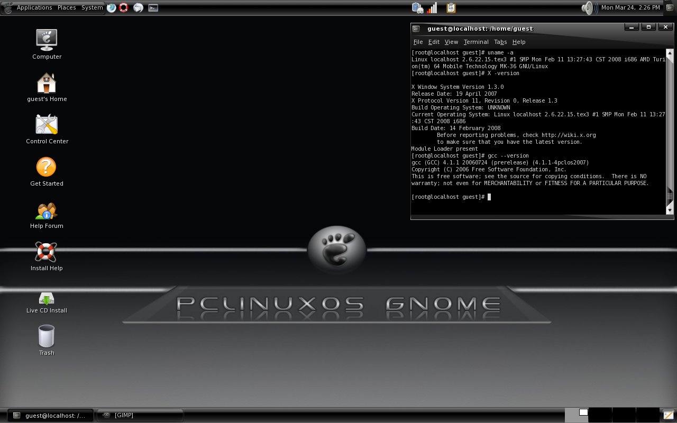Click terminal scrollbar up arrow
The width and height of the screenshot is (677, 423).
(x=670, y=53)
